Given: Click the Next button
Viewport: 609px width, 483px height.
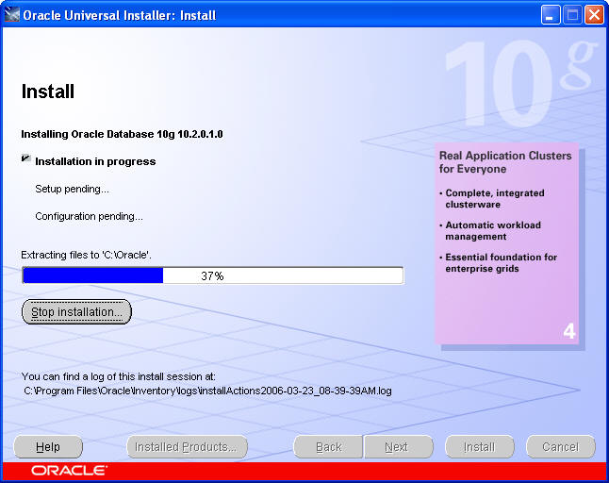Looking at the screenshot, I should 397,447.
